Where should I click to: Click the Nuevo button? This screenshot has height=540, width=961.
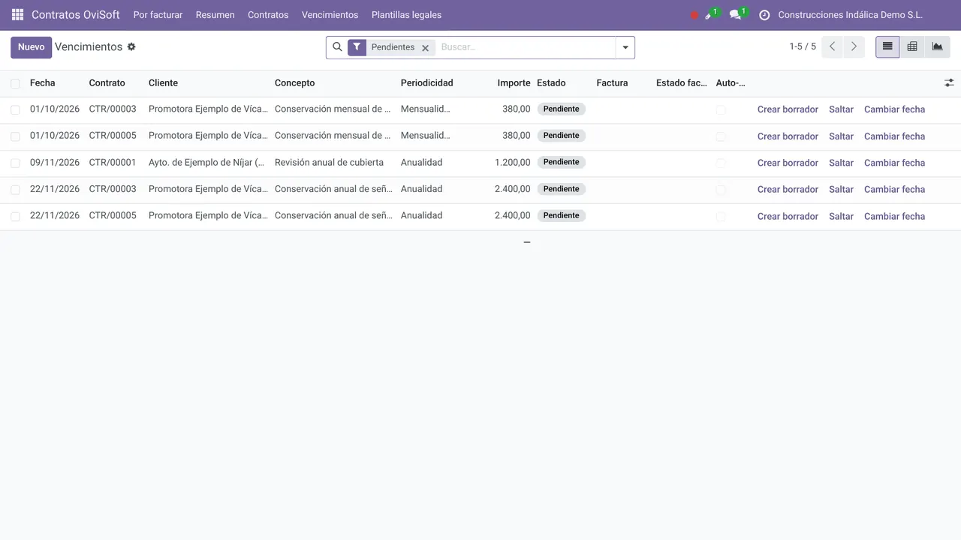(31, 46)
